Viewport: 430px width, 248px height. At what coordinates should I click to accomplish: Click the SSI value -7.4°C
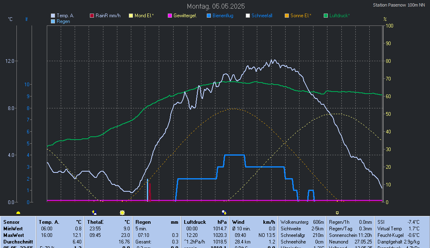(x=413, y=222)
